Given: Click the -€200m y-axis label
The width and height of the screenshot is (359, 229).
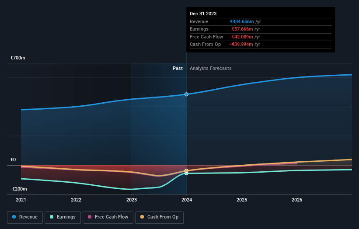Looking at the screenshot, I should [19, 189].
